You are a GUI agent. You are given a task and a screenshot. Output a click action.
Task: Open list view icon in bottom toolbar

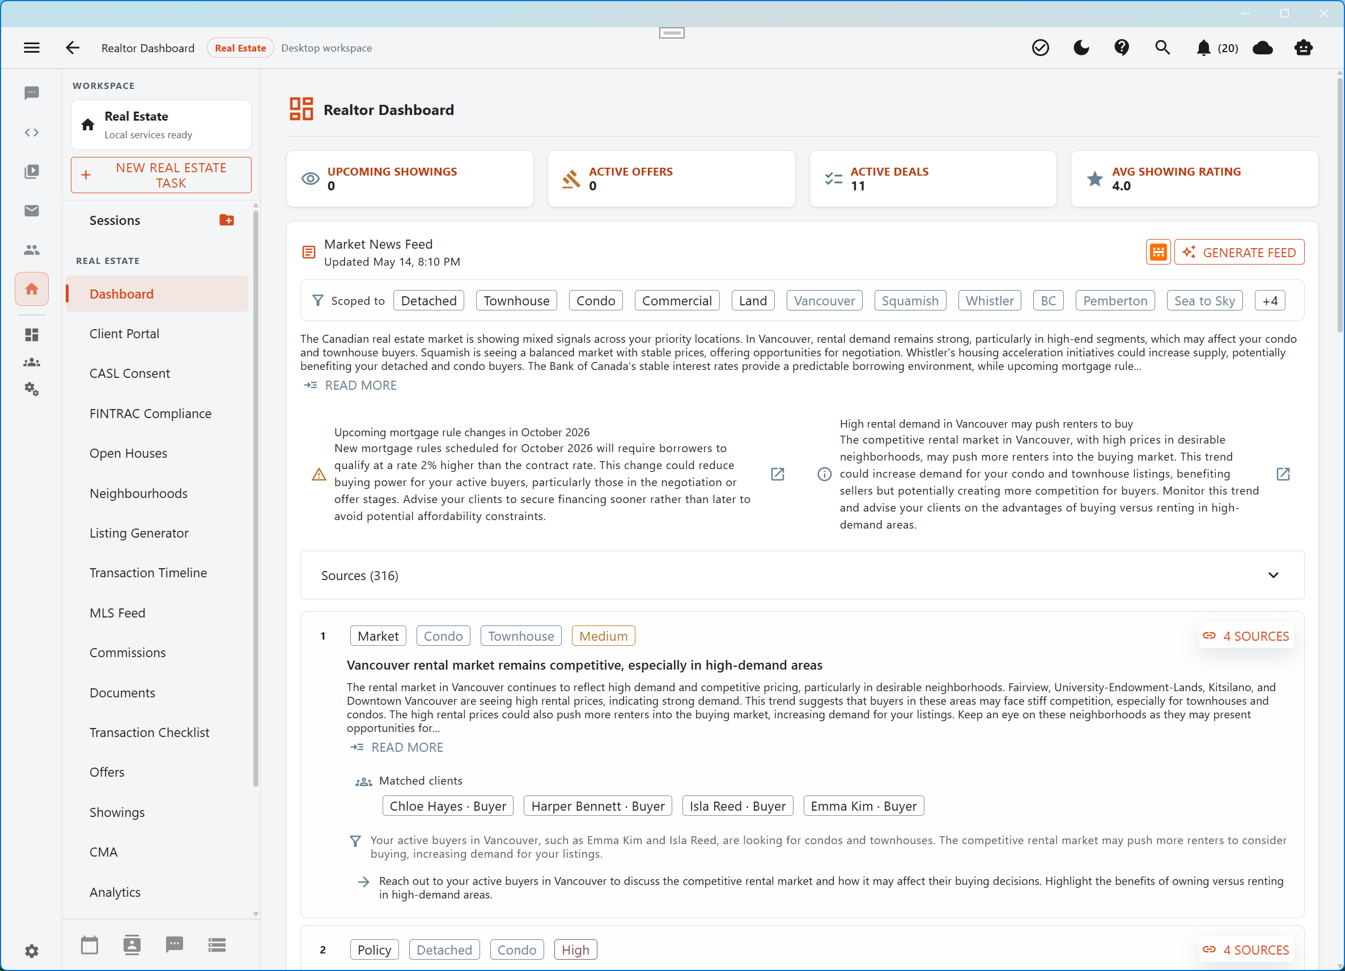tap(217, 944)
